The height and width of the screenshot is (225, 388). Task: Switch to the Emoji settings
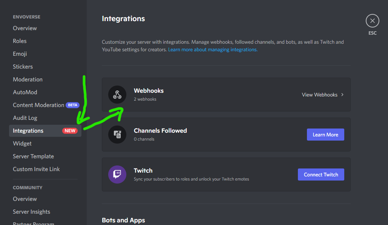20,54
